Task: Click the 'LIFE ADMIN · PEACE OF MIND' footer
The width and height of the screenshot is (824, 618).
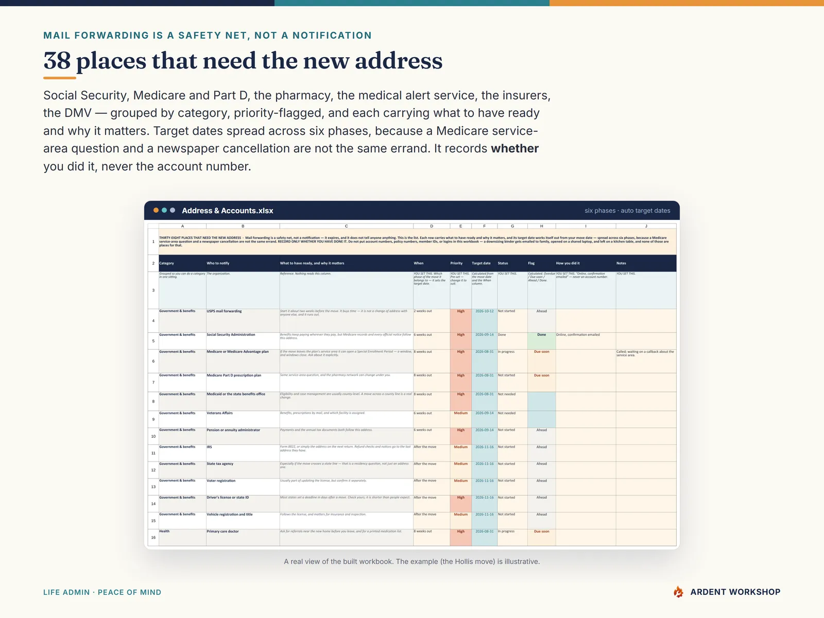Action: pyautogui.click(x=102, y=592)
